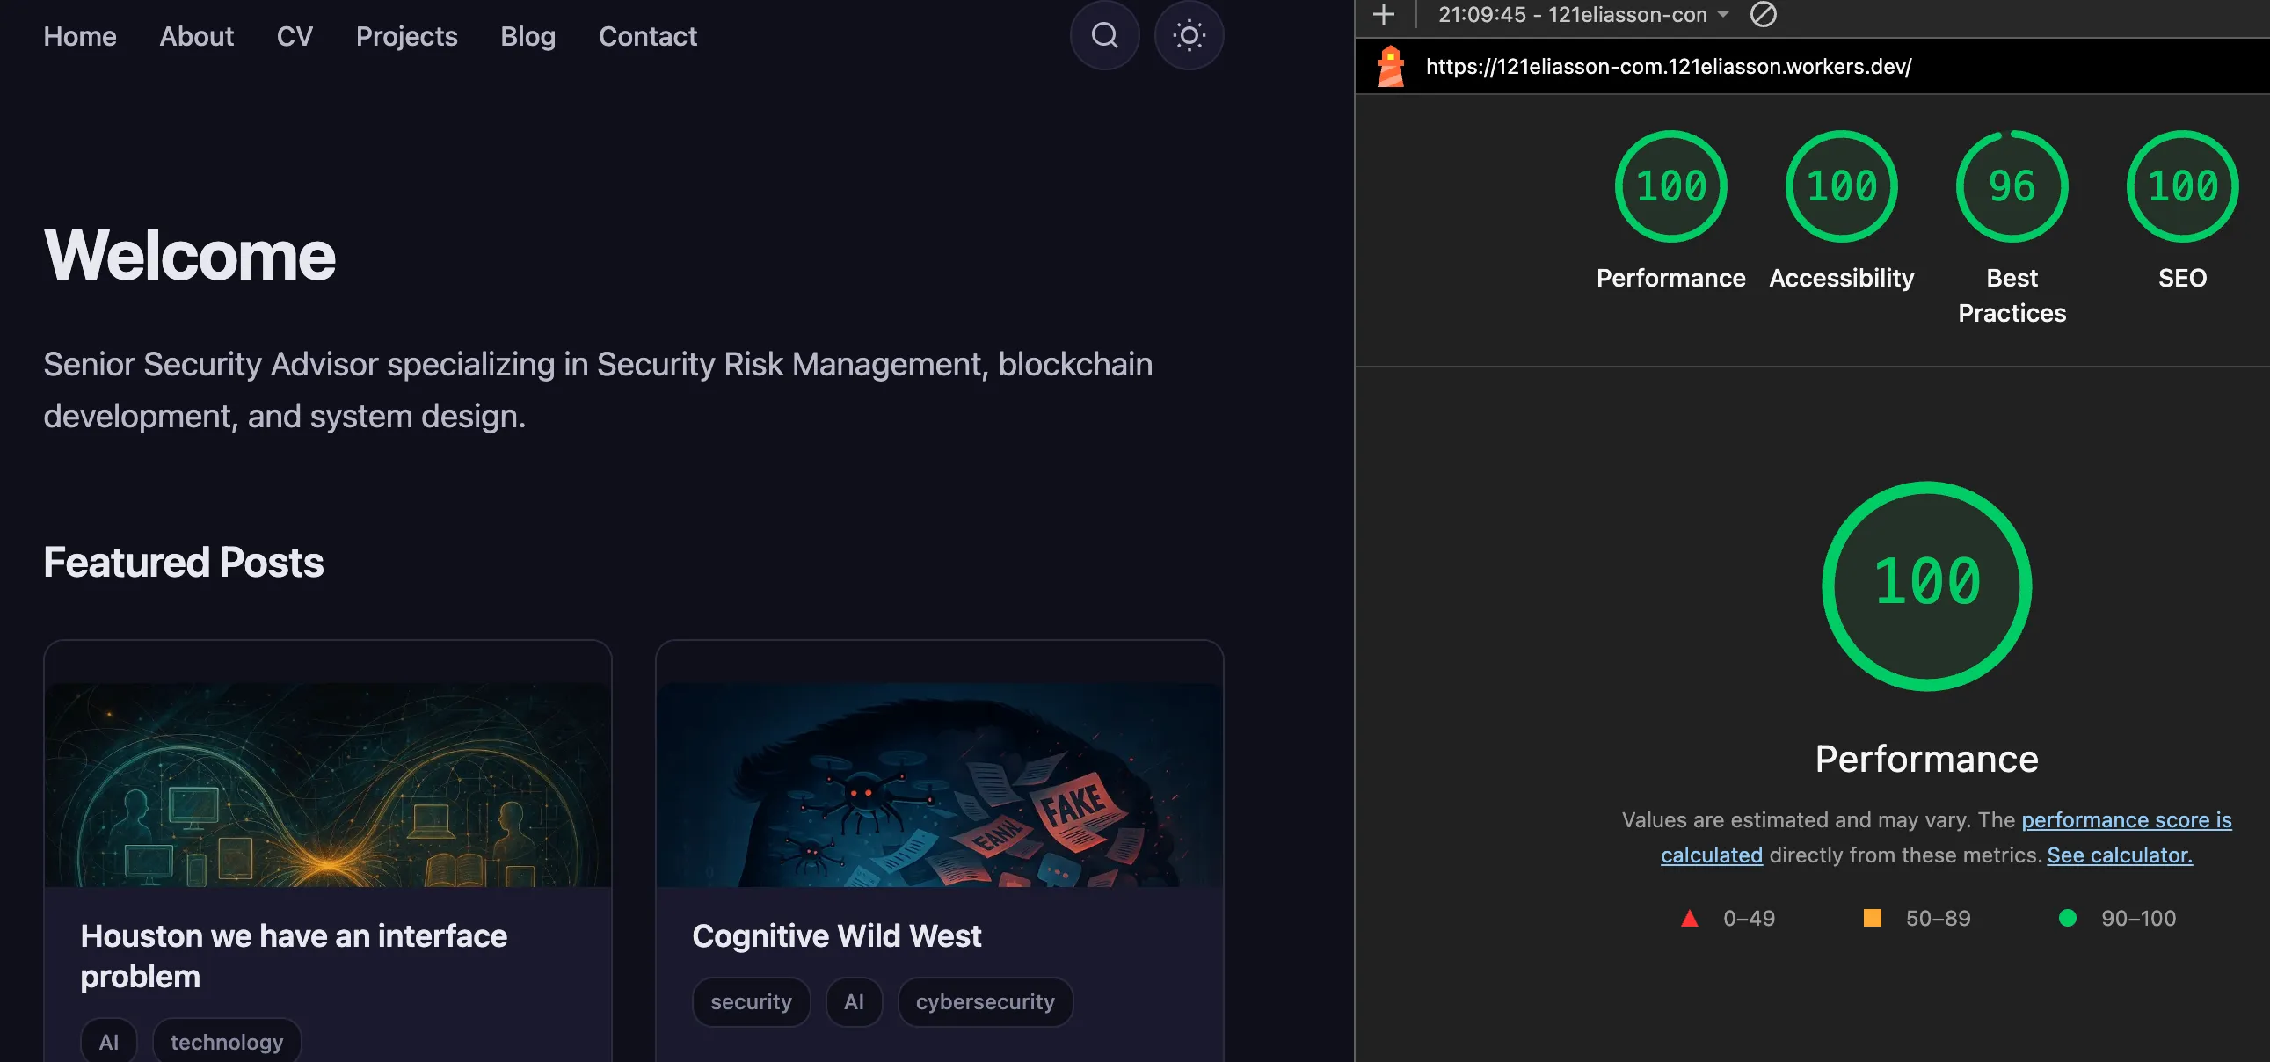Viewport: 2270px width, 1062px height.
Task: Click the plus icon for new Lighthouse report
Action: 1384,14
